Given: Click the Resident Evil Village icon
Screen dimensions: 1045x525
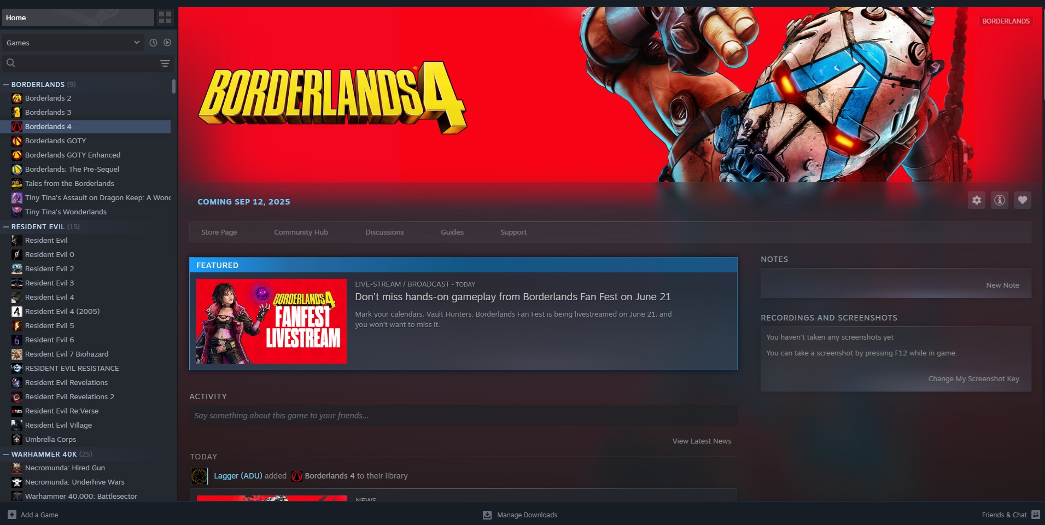Looking at the screenshot, I should coord(17,425).
